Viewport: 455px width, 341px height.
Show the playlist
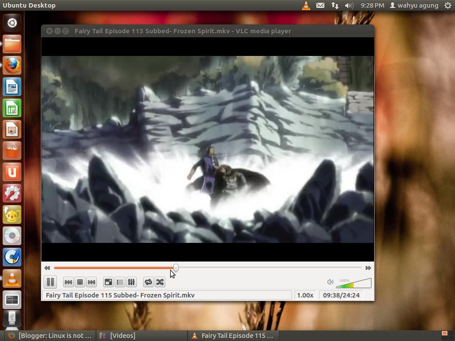[x=120, y=282]
